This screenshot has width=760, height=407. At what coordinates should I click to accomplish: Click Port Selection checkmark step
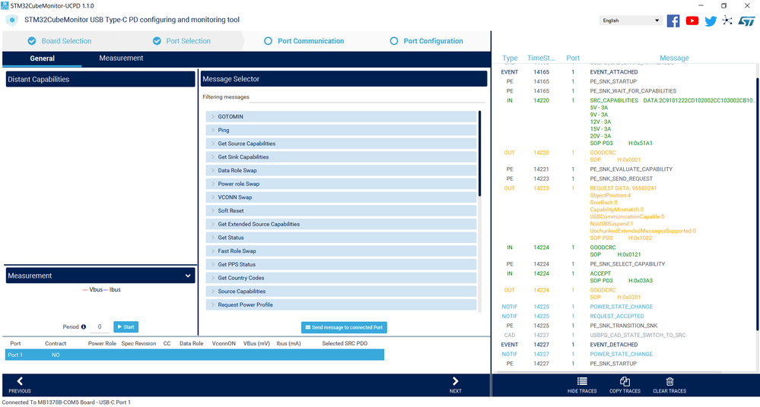182,41
